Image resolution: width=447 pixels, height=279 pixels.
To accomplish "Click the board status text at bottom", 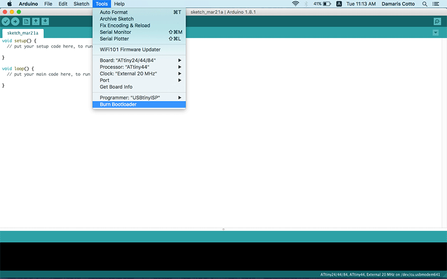I will tap(380, 275).
